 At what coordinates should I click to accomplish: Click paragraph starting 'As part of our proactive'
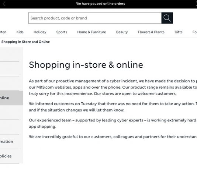tap(113, 87)
